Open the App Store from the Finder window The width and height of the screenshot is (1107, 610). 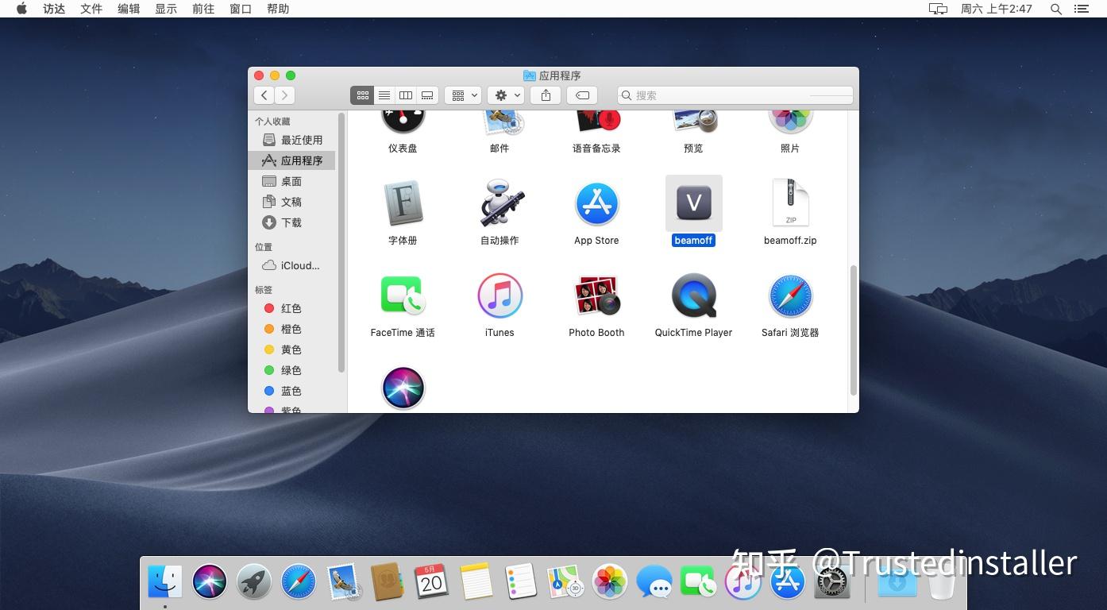point(596,203)
